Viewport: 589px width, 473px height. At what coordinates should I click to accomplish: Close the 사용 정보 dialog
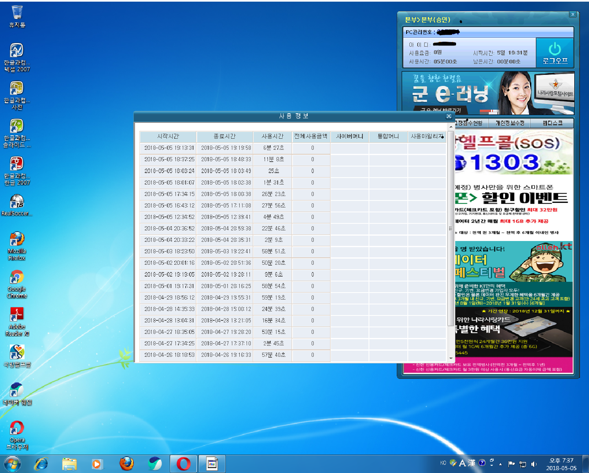click(449, 116)
